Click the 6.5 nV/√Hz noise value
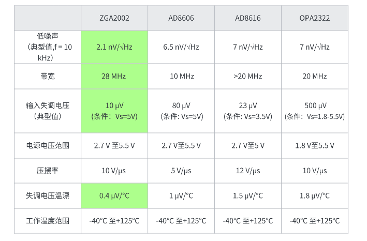The image size is (367, 241). tap(181, 47)
